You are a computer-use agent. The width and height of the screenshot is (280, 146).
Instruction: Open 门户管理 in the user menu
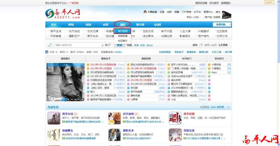[x=187, y=12]
